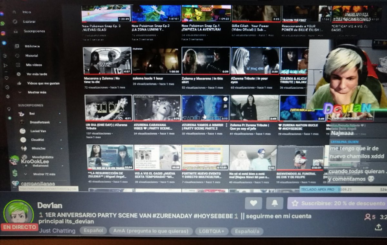Open the Just Chatting category link

click(57, 231)
